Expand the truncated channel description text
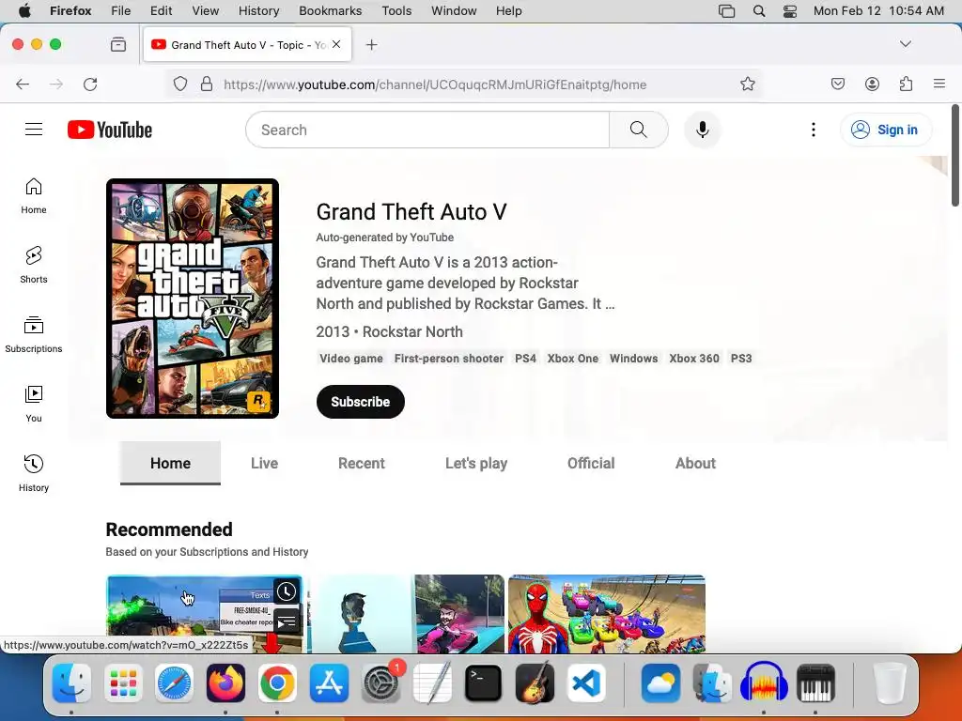Viewport: 962px width, 721px height. 465,284
